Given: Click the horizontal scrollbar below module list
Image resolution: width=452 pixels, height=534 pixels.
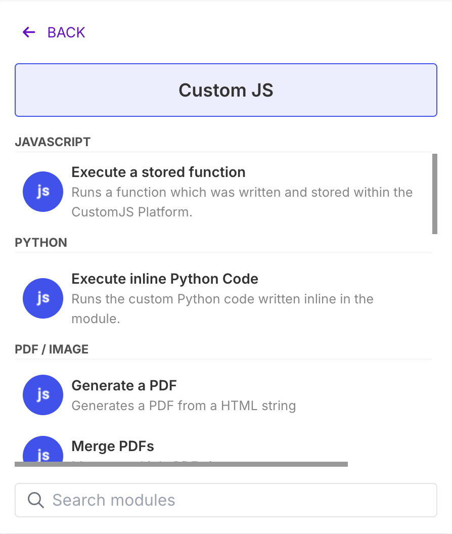Looking at the screenshot, I should [181, 464].
